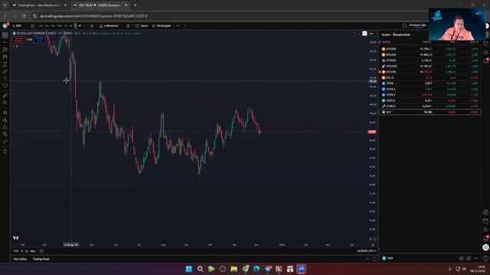The height and width of the screenshot is (275, 490).
Task: Open the go-to-date calendar icon
Action: click(41, 251)
